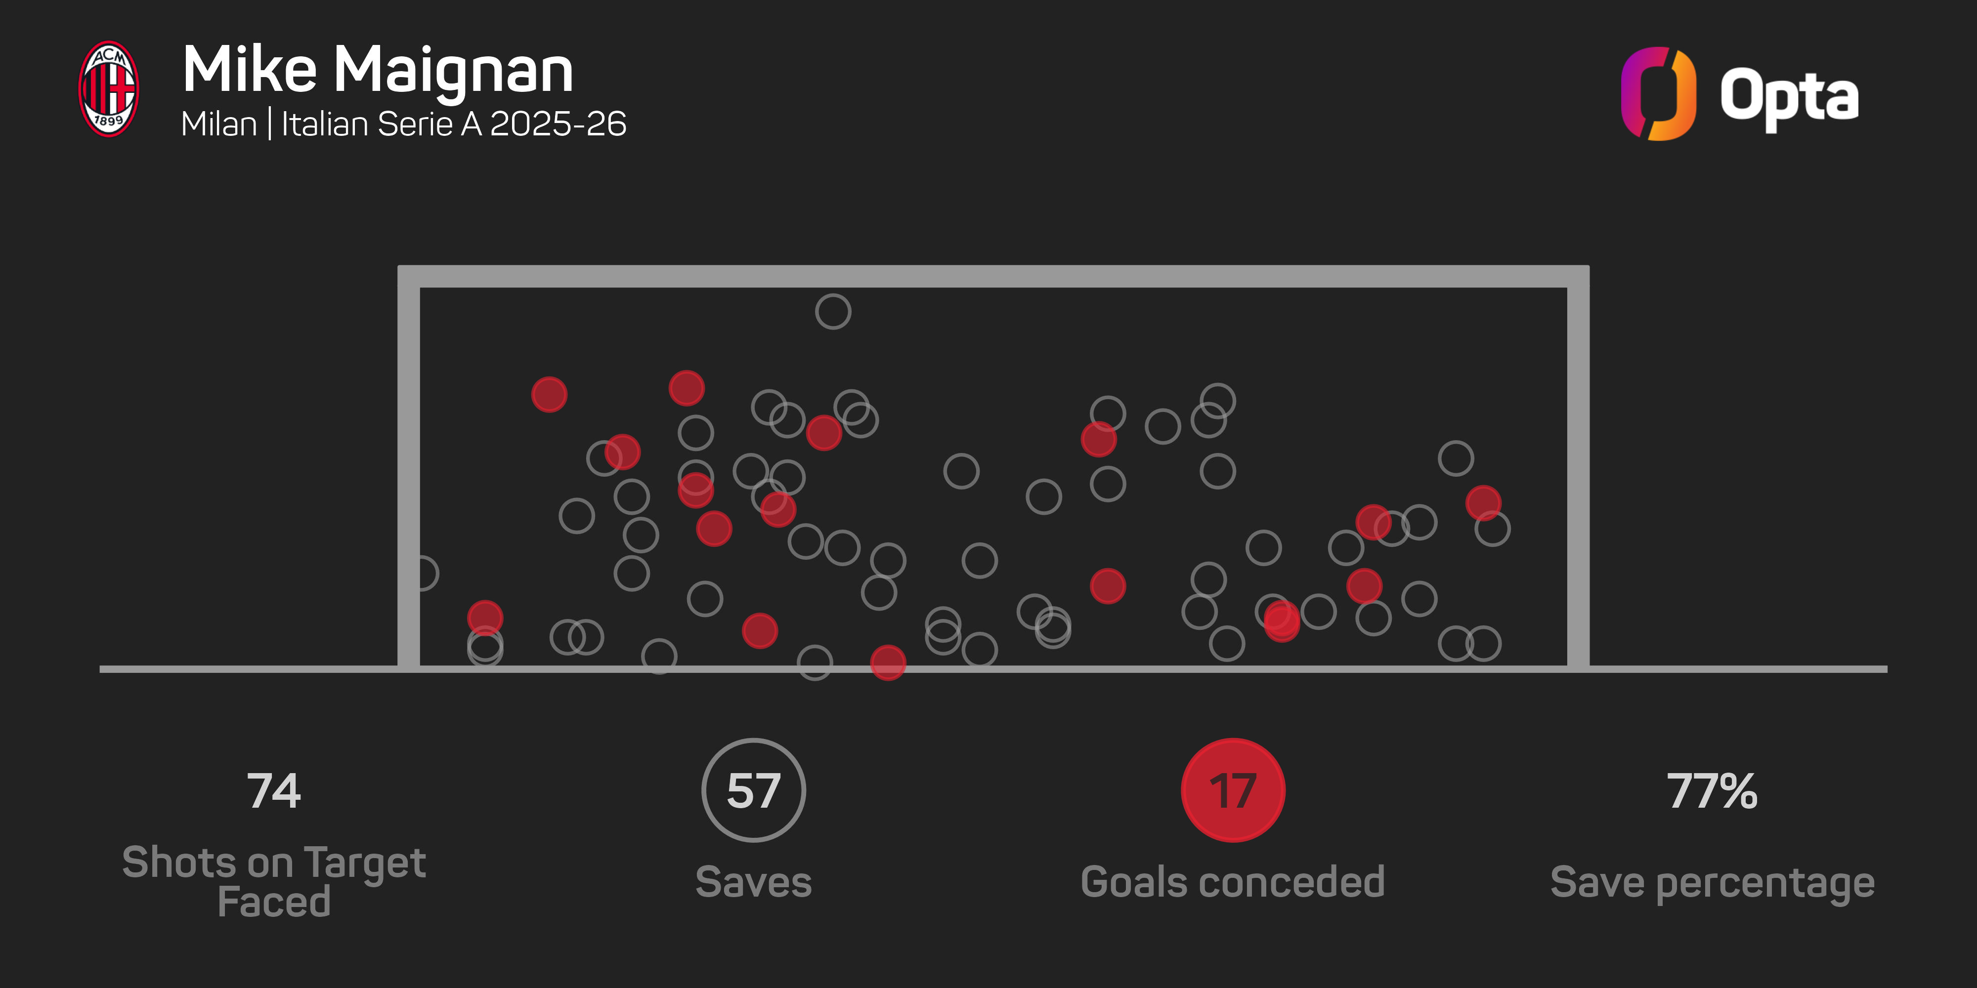The width and height of the screenshot is (1977, 988).
Task: Click the Milan Serie A 2025-26 subtitle
Action: coord(404,124)
